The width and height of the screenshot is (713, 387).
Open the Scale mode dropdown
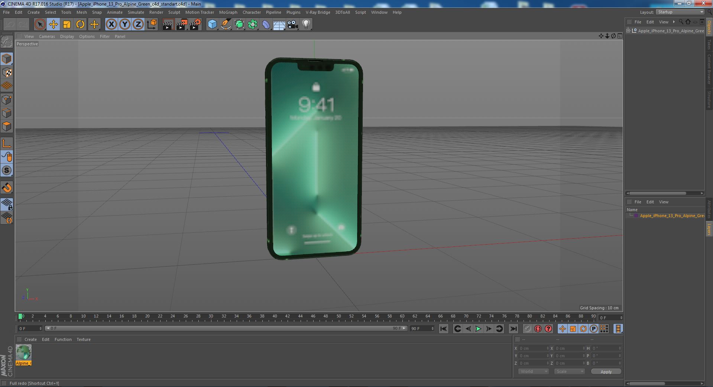point(569,371)
